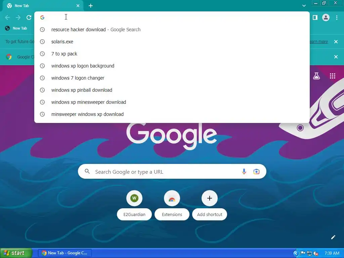Click the magnifier icon in search box
Screen dimensions: 344x258
click(x=87, y=171)
